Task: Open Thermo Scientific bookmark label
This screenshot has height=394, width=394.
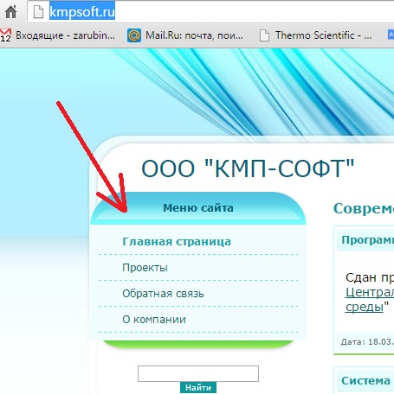Action: [323, 35]
